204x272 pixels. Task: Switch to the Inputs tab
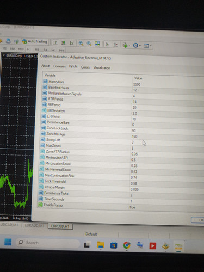73,66
